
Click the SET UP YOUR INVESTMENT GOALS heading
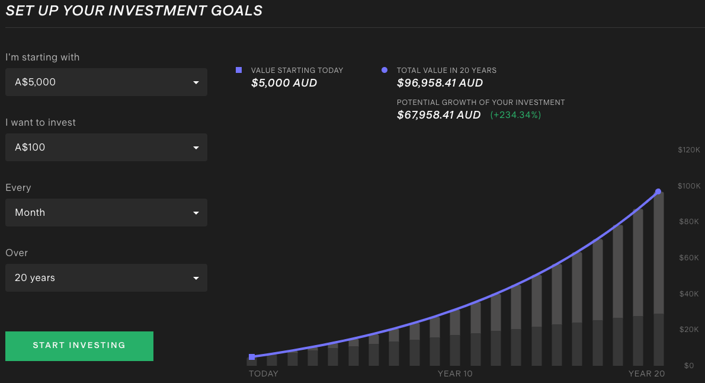(x=134, y=10)
